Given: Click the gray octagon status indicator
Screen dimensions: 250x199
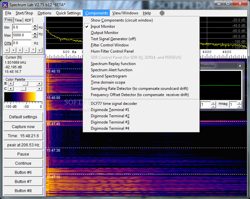Looking at the screenshot, I should [x=162, y=13].
